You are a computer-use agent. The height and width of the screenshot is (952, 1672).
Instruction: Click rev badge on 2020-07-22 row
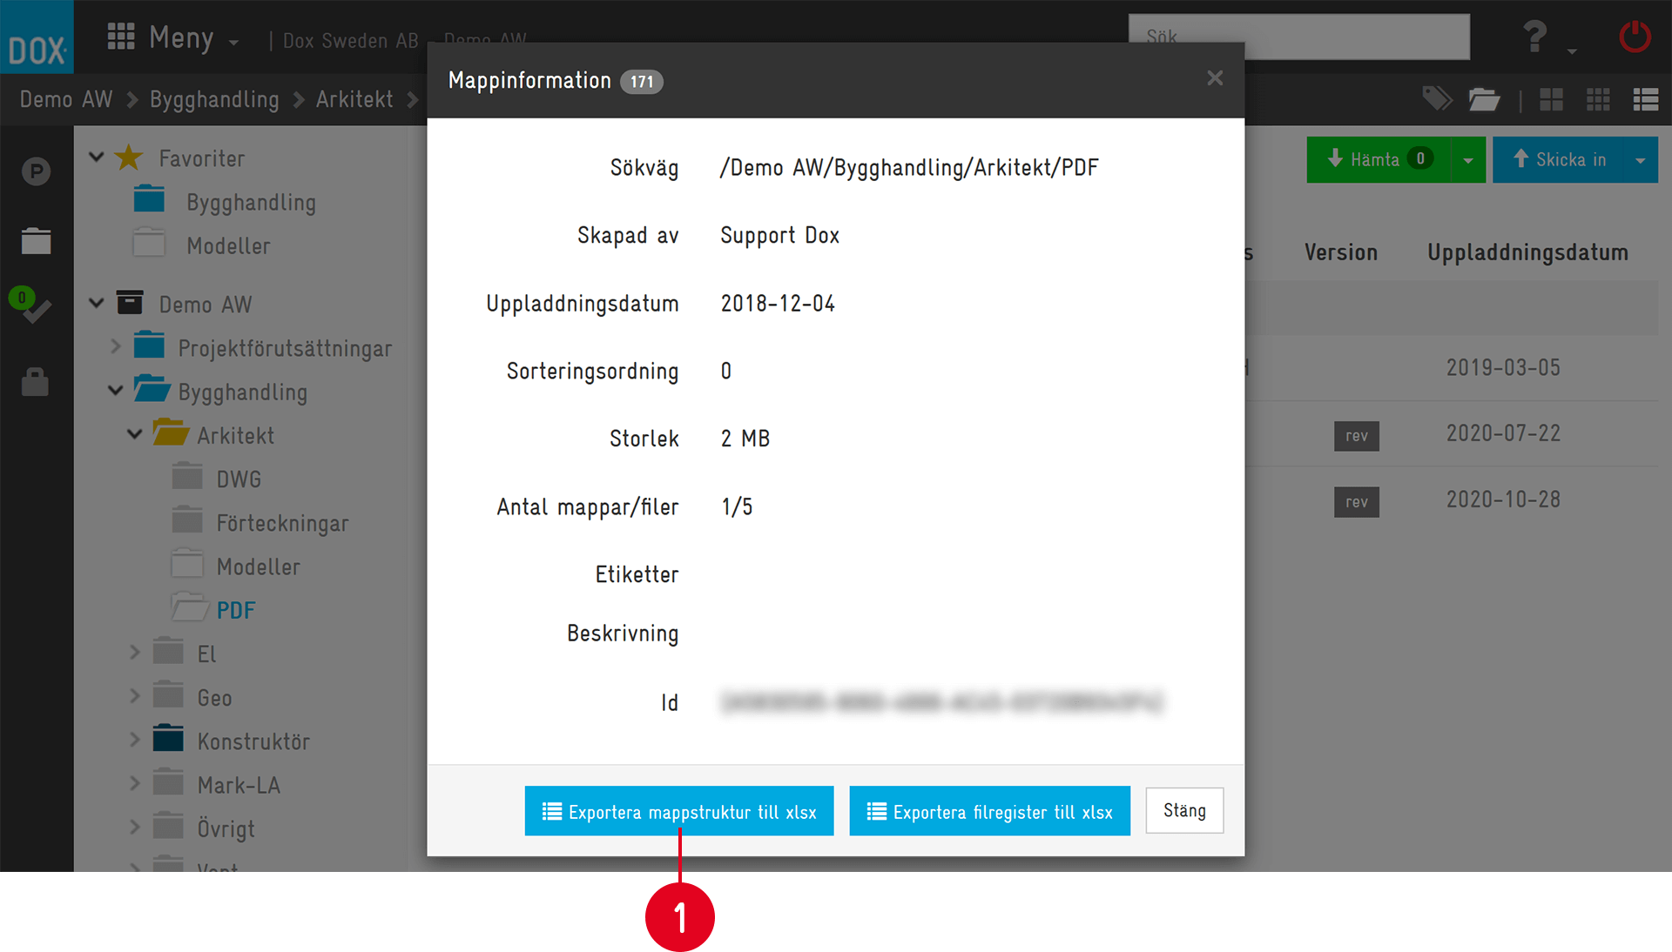[x=1356, y=436]
